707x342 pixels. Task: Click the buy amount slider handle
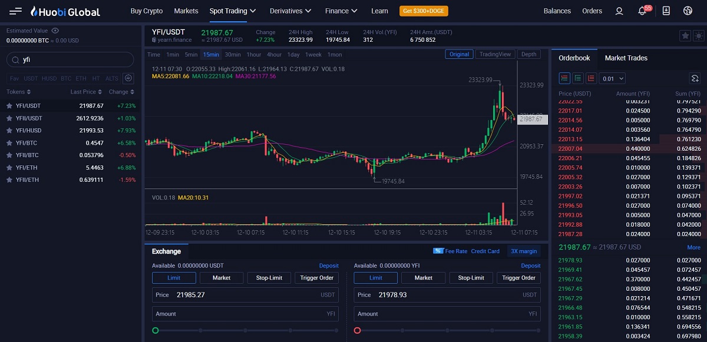pos(156,331)
